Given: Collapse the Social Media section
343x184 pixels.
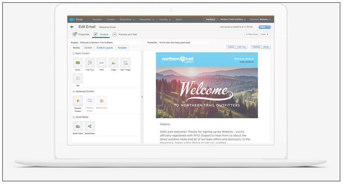Looking at the screenshot, I should 74,117.
